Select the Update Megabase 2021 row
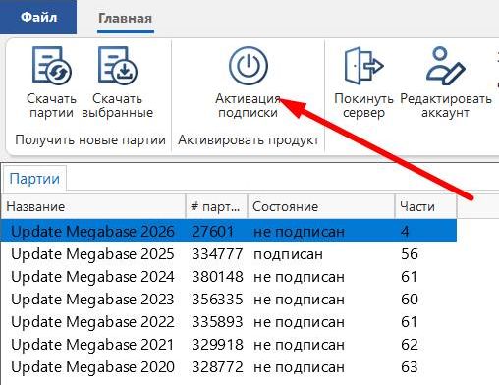 point(229,345)
